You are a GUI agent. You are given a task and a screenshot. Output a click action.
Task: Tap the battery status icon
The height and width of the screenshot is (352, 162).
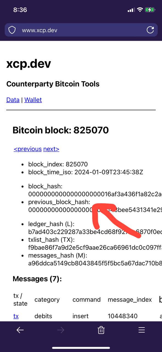tap(150, 10)
